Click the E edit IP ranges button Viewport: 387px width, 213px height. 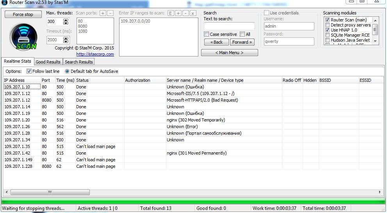171,13
